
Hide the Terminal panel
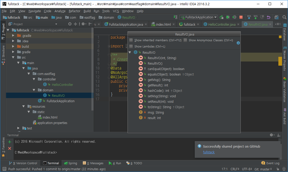pos(279,135)
